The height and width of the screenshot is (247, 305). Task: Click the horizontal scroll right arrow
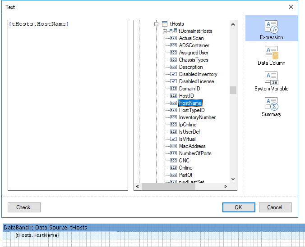[226, 186]
